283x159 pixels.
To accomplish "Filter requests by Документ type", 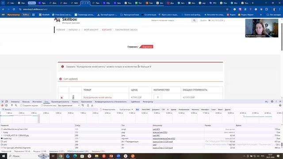I will 156,110.
